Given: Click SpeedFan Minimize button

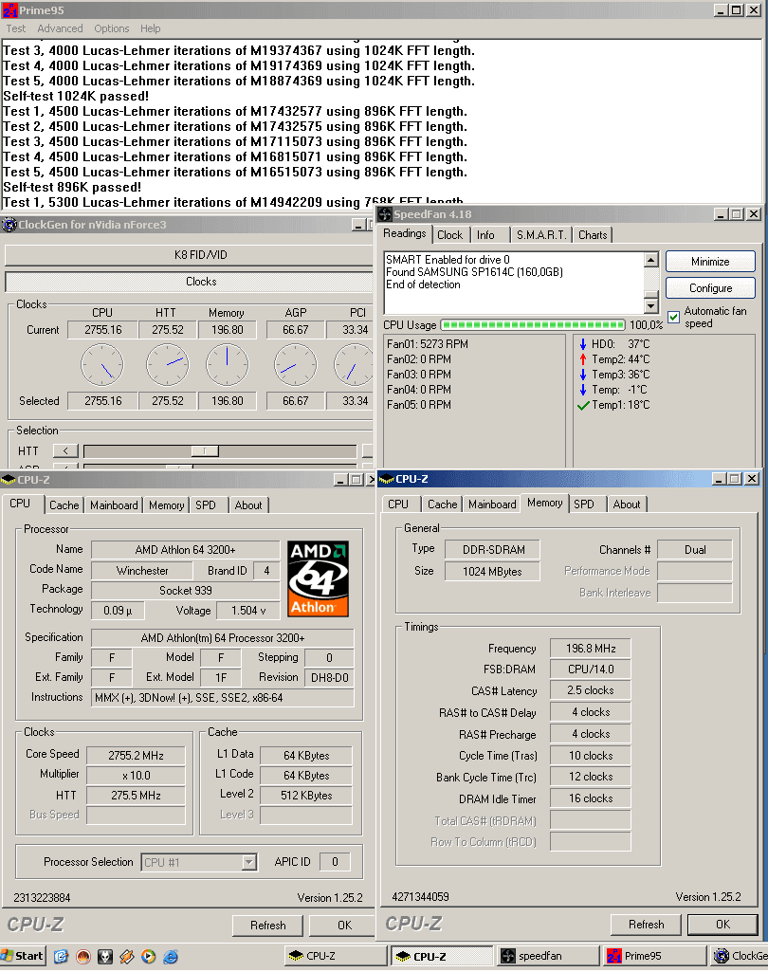Looking at the screenshot, I should (x=710, y=262).
